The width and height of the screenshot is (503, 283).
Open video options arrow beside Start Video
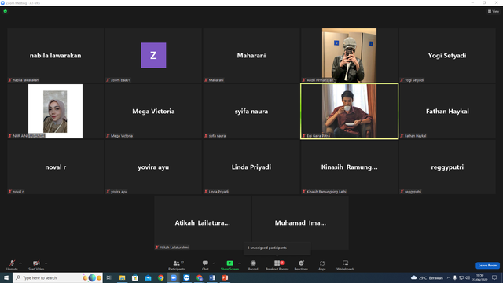tap(46, 263)
